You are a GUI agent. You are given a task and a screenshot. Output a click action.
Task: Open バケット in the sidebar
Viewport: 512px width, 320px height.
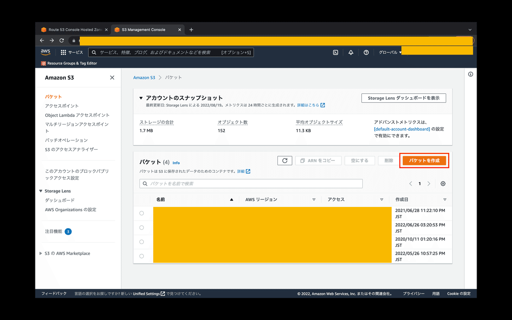coord(53,97)
